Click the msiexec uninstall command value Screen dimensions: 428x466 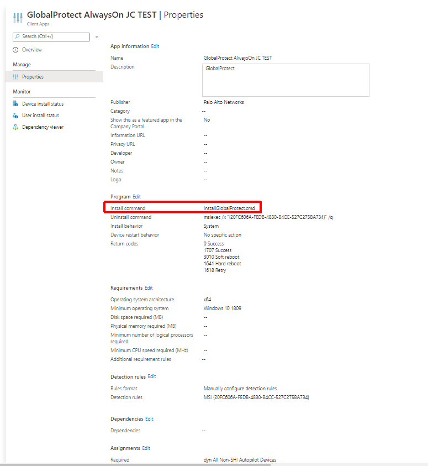[x=268, y=217]
